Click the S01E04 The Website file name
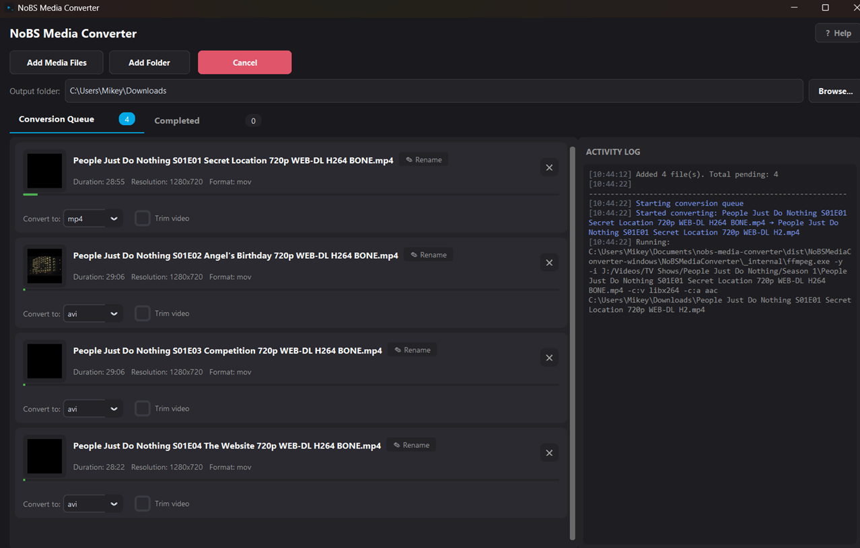This screenshot has height=548, width=860. [227, 446]
